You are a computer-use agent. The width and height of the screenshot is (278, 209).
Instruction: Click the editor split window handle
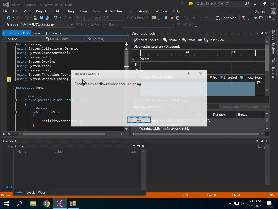pos(126,44)
